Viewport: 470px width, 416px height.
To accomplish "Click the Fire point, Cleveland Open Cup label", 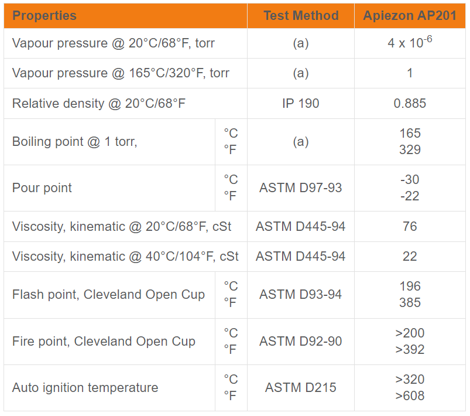I will pyautogui.click(x=104, y=342).
